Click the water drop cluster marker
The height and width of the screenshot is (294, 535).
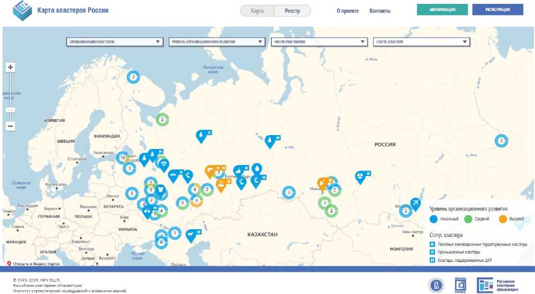click(x=257, y=168)
